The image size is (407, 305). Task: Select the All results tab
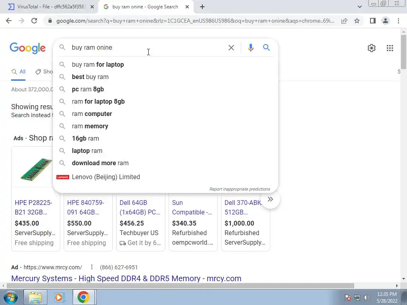[18, 72]
